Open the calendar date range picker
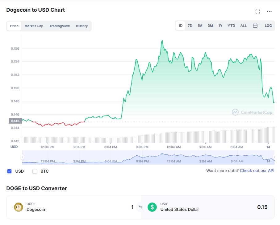280x225 pixels. click(x=255, y=26)
